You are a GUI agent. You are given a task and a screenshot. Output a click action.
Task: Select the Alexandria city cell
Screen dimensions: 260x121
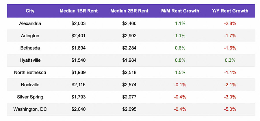(30, 23)
